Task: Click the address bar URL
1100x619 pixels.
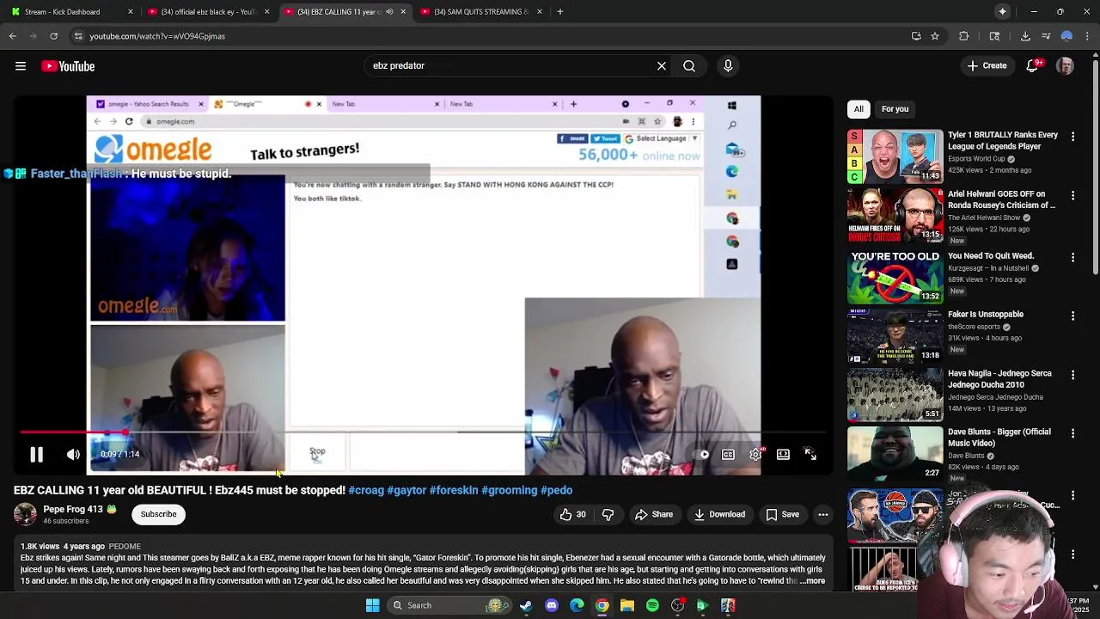Action: 157,36
